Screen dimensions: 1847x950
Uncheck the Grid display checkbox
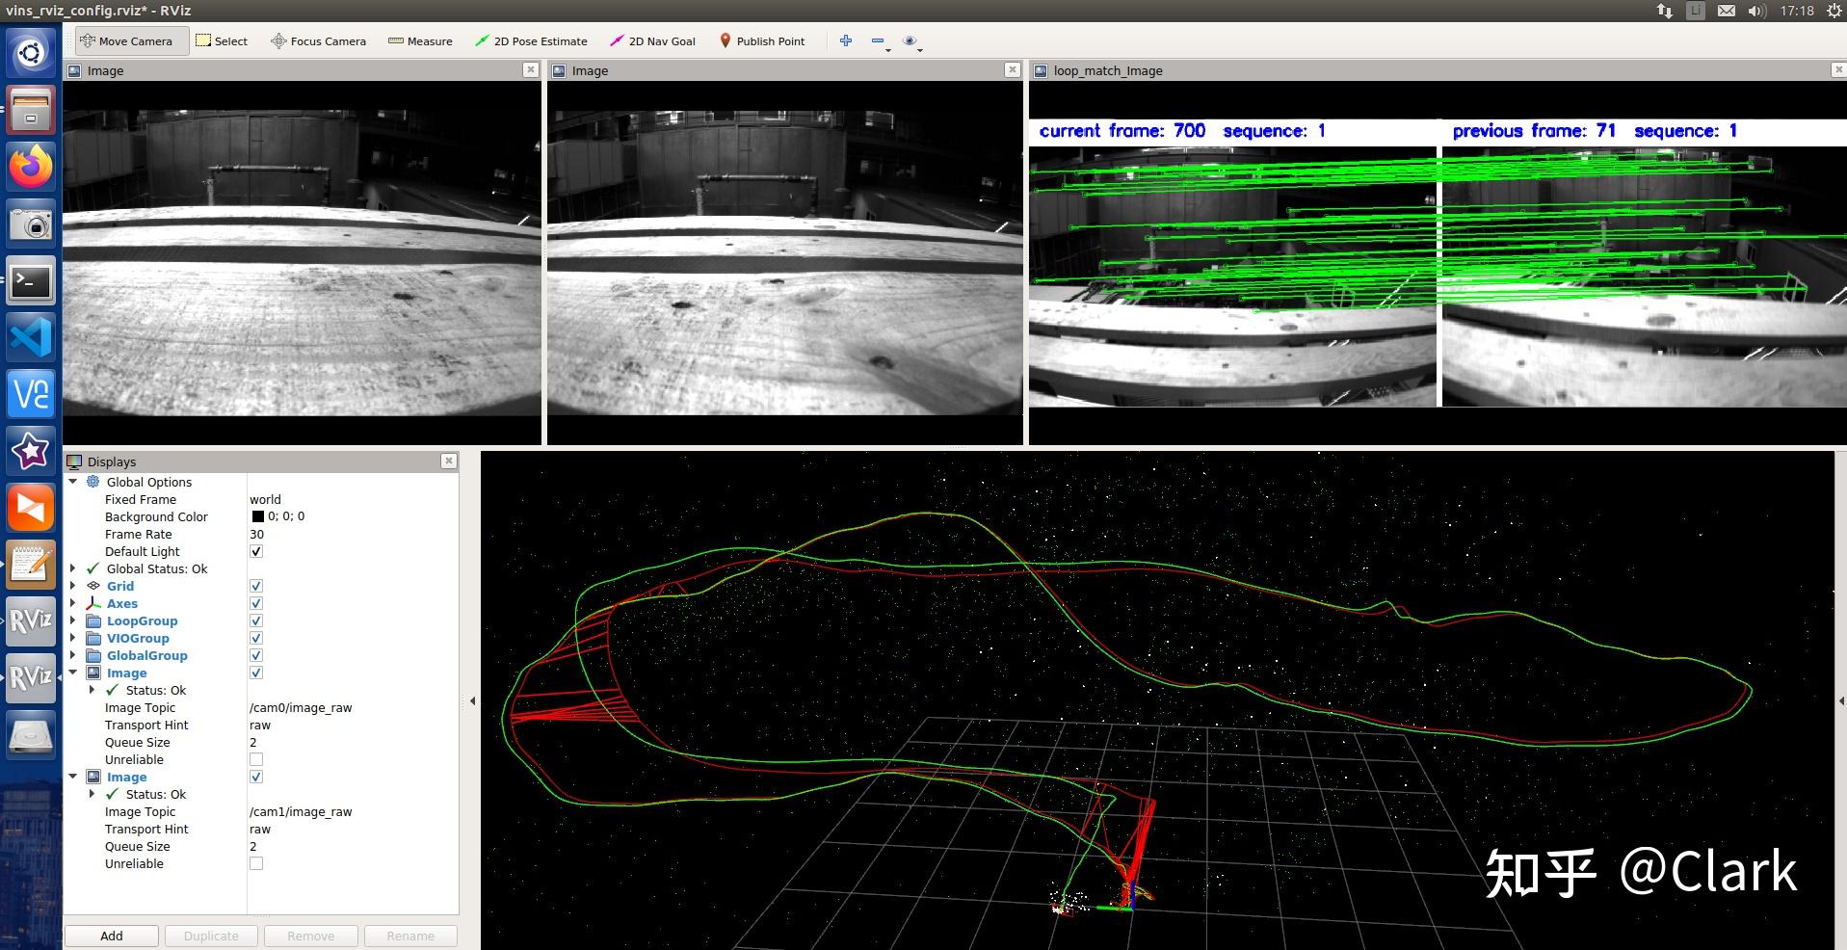click(x=256, y=587)
